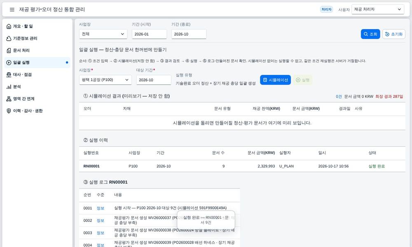Click the 조회 search button

[370, 34]
